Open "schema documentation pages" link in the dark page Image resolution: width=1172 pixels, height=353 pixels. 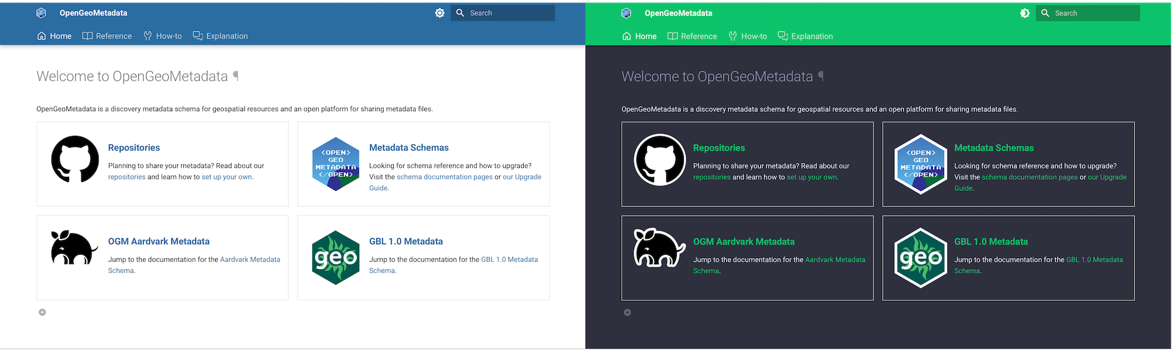(1030, 177)
